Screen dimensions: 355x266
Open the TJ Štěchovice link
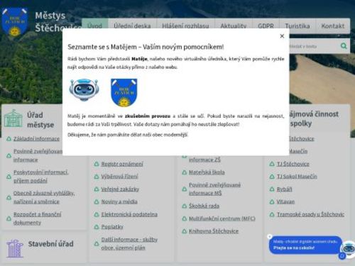[293, 164]
